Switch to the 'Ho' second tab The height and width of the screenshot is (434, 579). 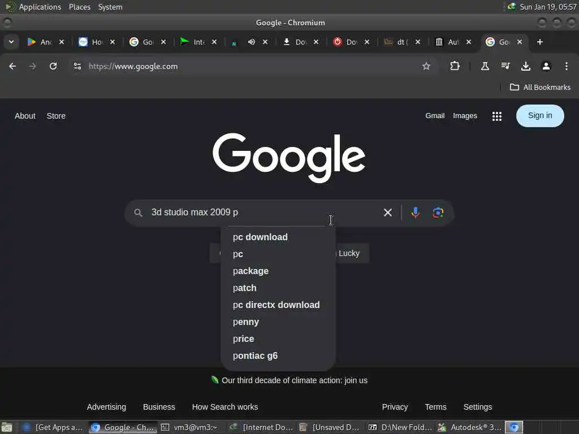(91, 42)
